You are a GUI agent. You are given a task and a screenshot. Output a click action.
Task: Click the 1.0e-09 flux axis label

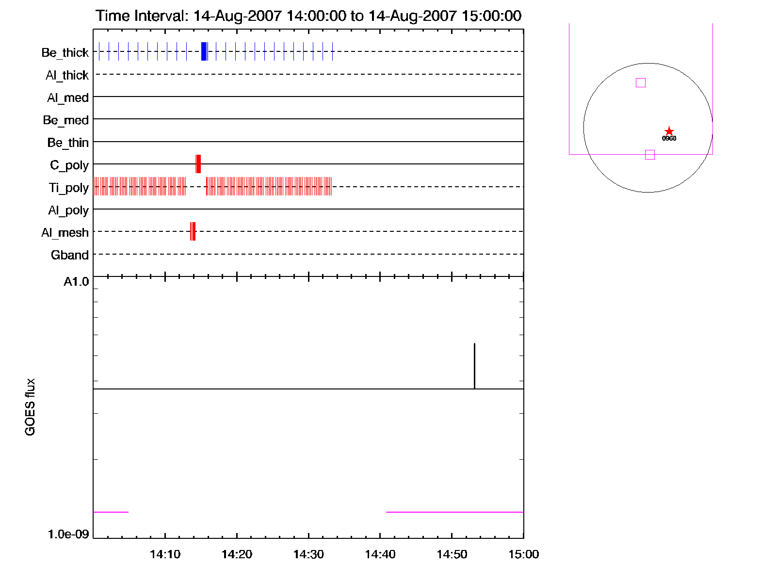(68, 534)
